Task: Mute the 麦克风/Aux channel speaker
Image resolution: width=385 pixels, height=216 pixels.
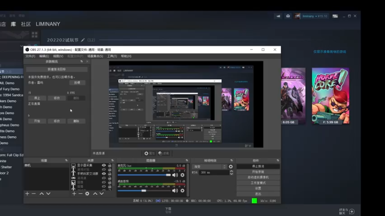Action: click(175, 175)
